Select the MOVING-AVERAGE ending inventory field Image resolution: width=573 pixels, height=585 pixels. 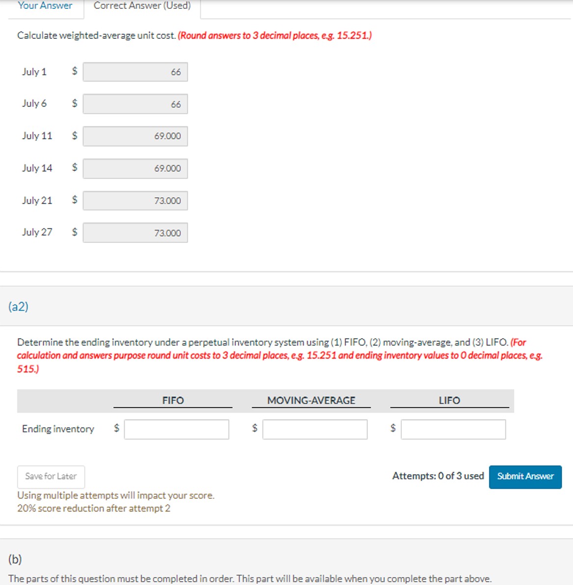point(315,429)
